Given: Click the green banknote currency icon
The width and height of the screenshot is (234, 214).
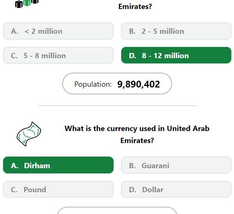Looking at the screenshot, I should coord(29,134).
